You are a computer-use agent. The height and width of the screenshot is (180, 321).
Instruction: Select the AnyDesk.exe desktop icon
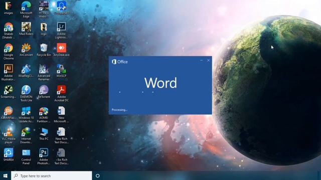[x=61, y=50]
